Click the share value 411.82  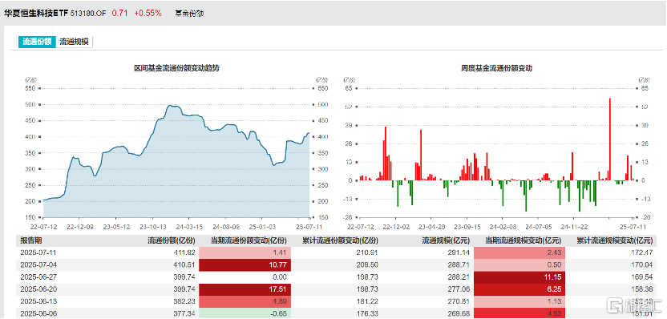tap(185, 252)
